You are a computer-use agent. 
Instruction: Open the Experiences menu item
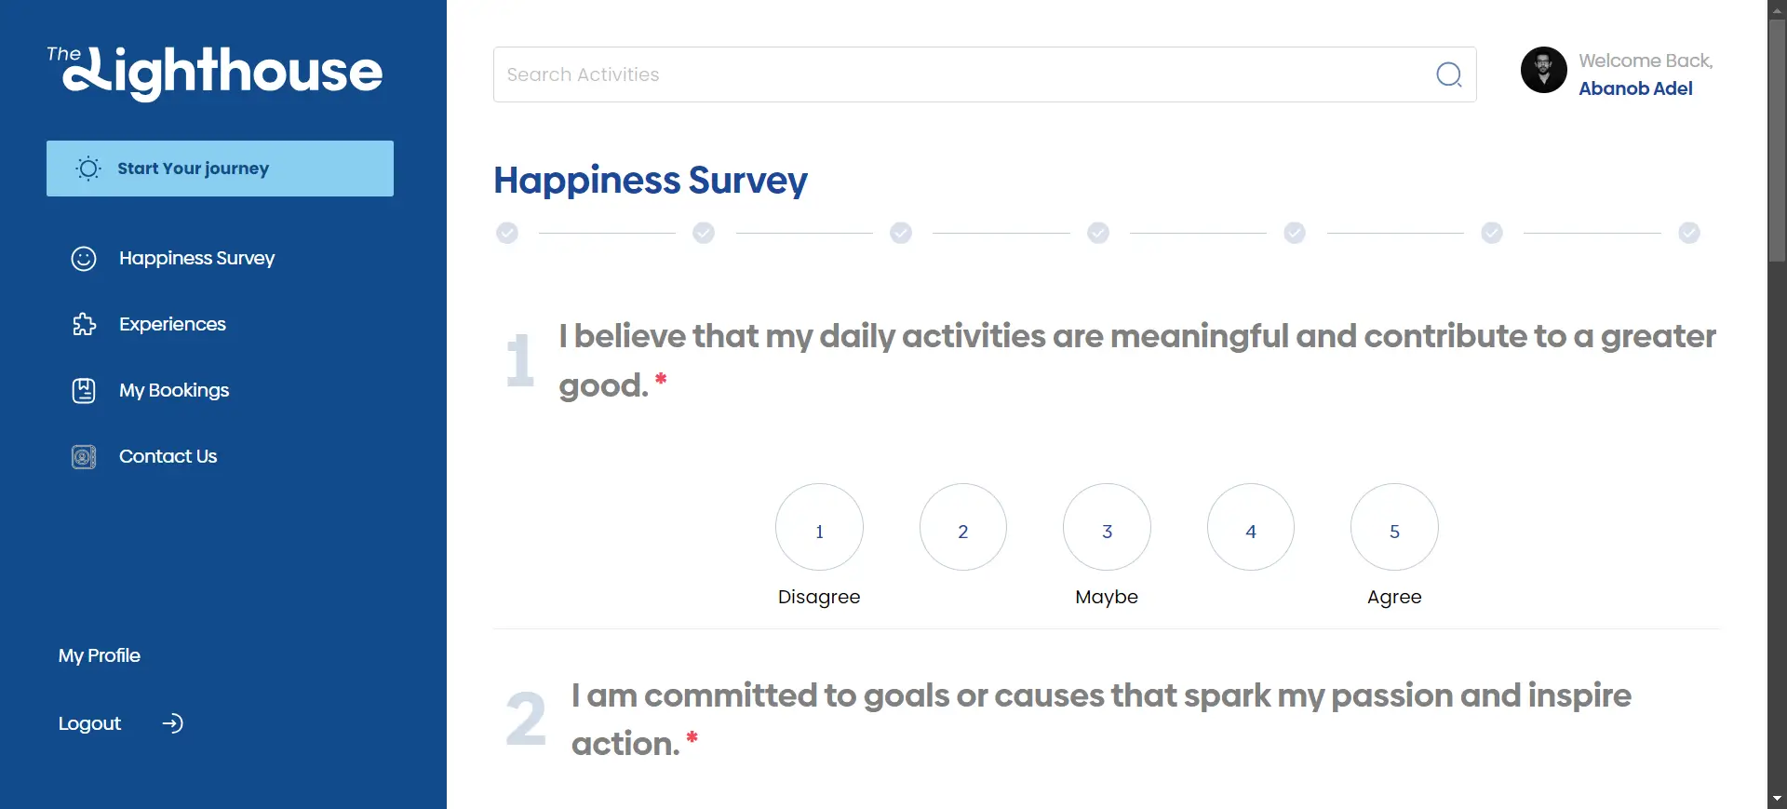tap(172, 325)
